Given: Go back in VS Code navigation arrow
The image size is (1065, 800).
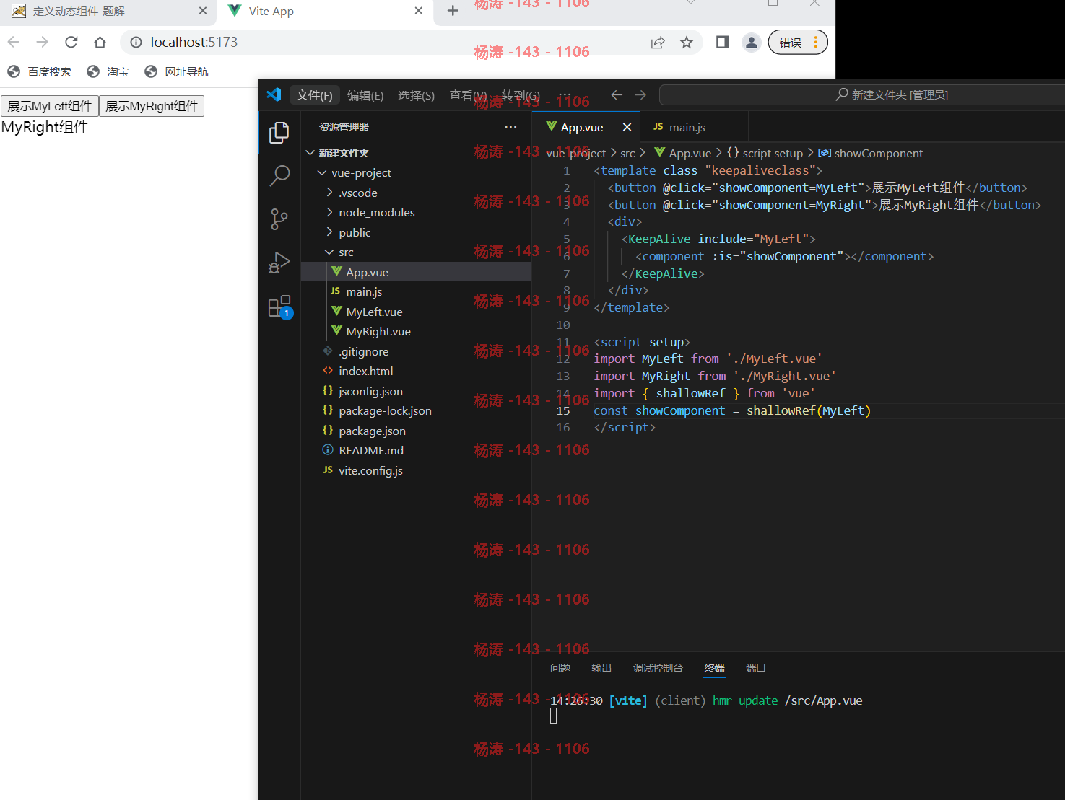Looking at the screenshot, I should 617,94.
